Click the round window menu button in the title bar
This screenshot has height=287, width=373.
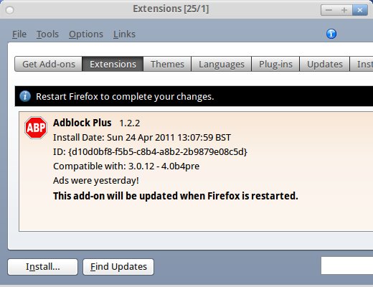tap(10, 10)
